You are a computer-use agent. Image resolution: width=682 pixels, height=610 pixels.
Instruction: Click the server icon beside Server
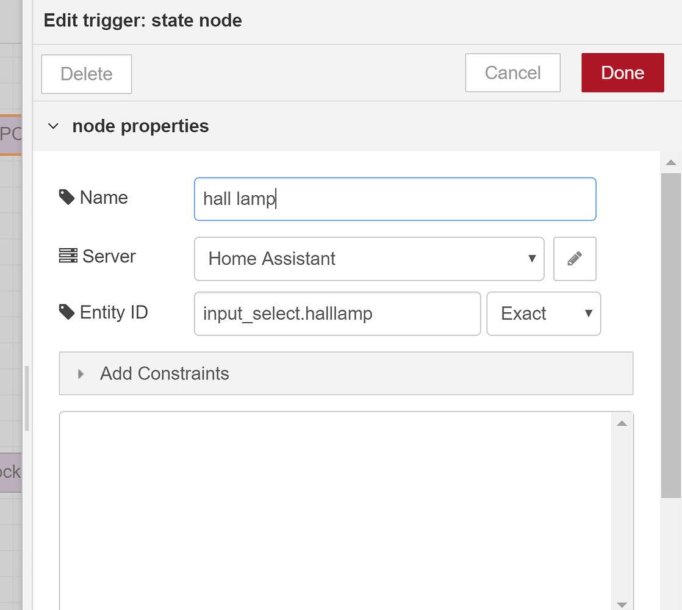66,256
